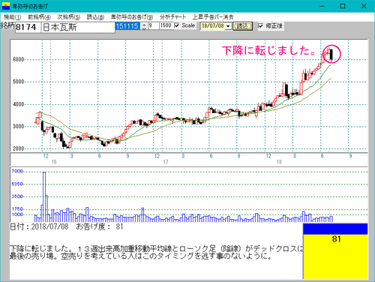Click the tallest volume bar near 7000
375x282 pixels.
point(44,196)
